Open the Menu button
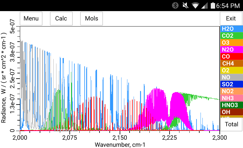This screenshot has width=243, height=148. tap(31, 18)
